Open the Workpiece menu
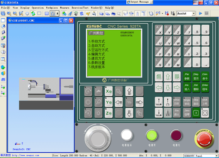 52,8
